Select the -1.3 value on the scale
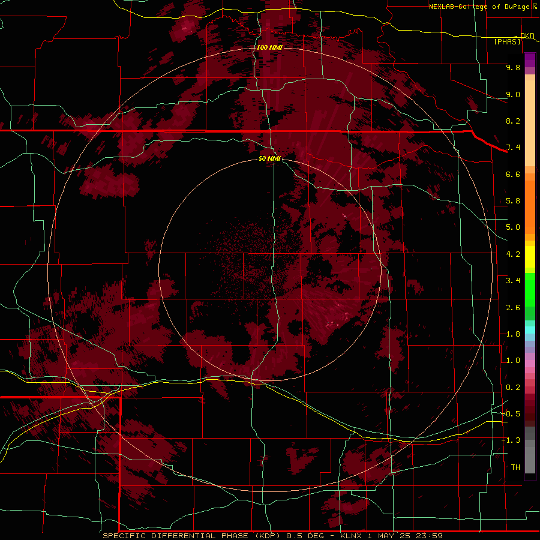 pos(511,440)
